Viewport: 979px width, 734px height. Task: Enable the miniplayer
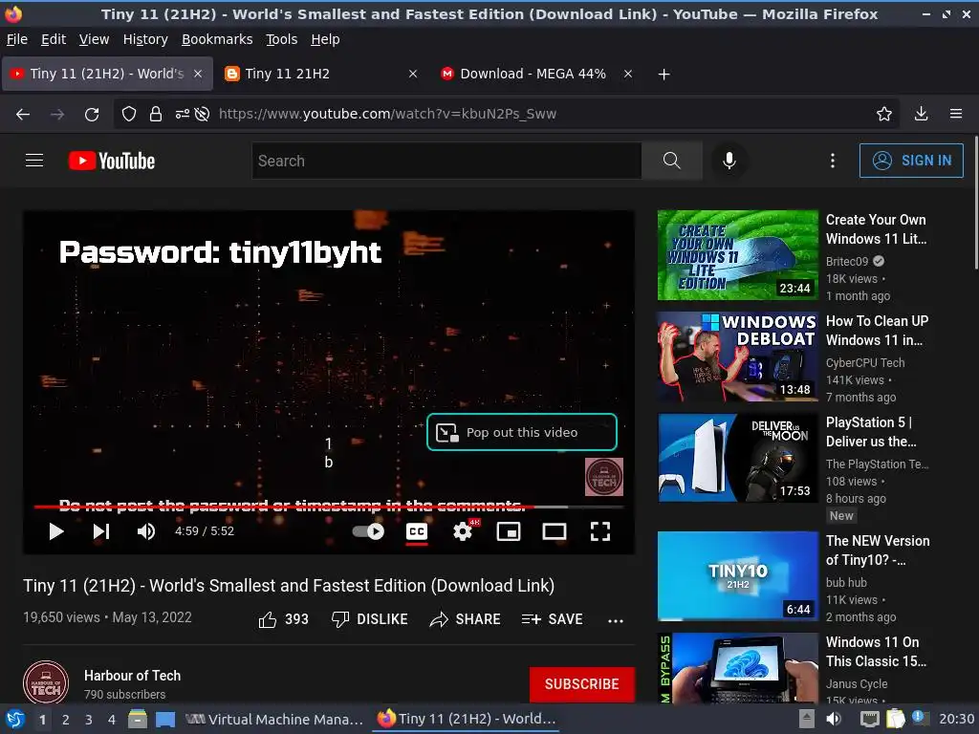tap(509, 531)
